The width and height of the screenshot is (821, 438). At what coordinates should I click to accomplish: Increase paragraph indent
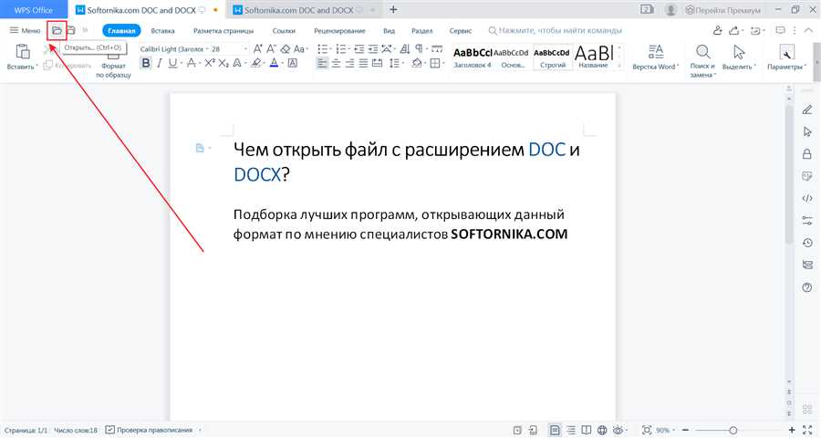(372, 48)
